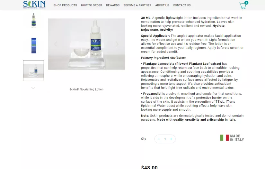Visit Become A Partner link
The height and width of the screenshot is (169, 265).
(x=137, y=5)
